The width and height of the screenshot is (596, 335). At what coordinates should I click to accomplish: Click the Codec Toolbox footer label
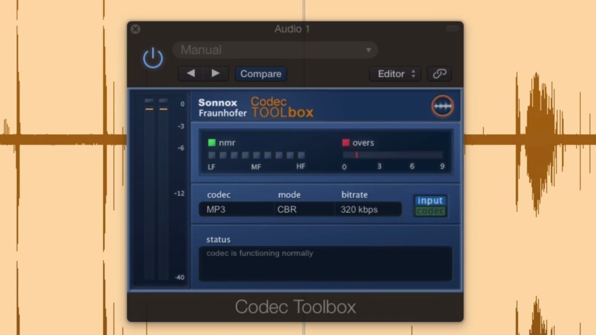pyautogui.click(x=295, y=307)
